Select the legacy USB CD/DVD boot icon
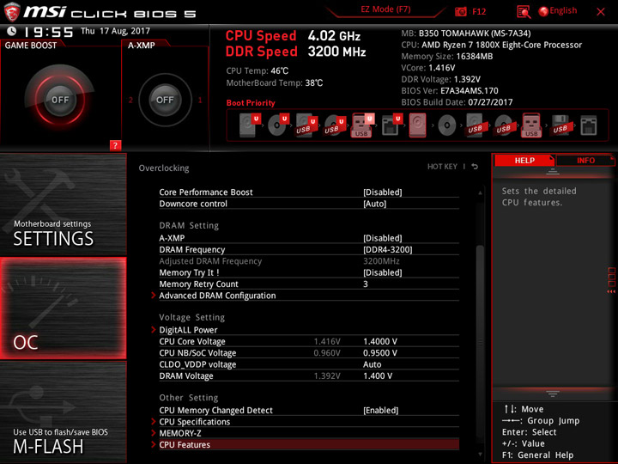The width and height of the screenshot is (618, 464). coord(503,125)
